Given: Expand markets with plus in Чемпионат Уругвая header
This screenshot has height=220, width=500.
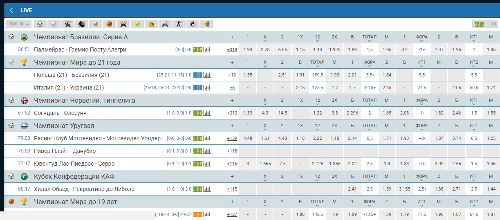Looking at the screenshot, I should (232, 126).
